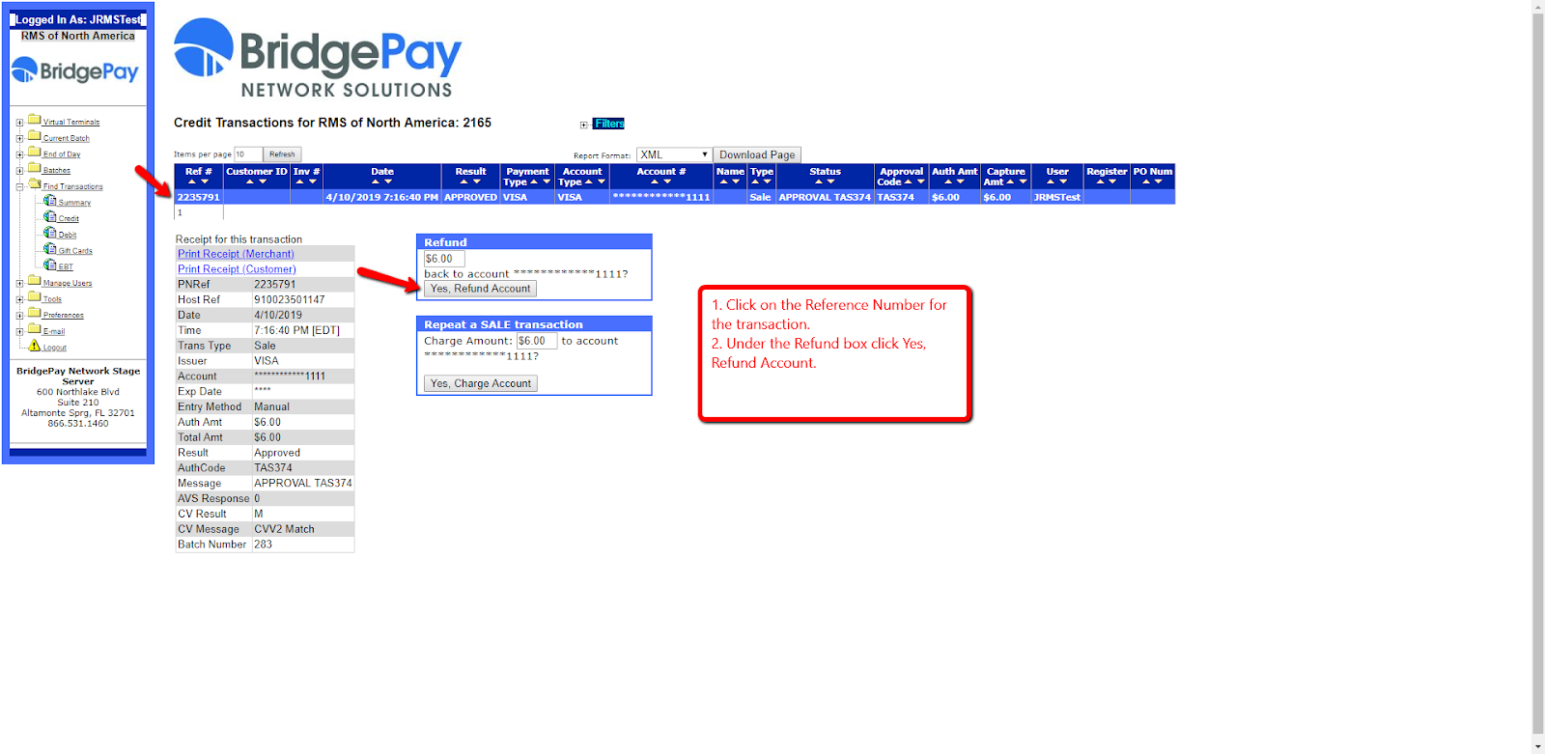Open the Report Format XML dropdown
The image size is (1545, 754).
click(674, 154)
